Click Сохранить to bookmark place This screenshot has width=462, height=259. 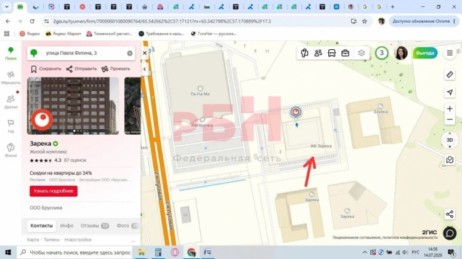[x=46, y=69]
